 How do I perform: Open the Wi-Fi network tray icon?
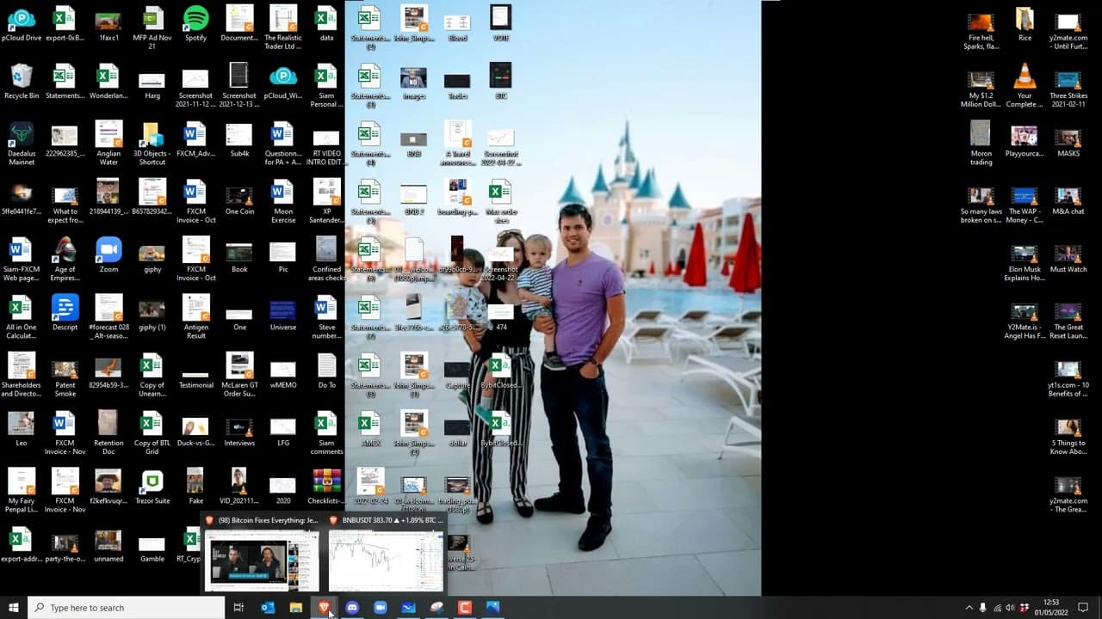pos(997,608)
